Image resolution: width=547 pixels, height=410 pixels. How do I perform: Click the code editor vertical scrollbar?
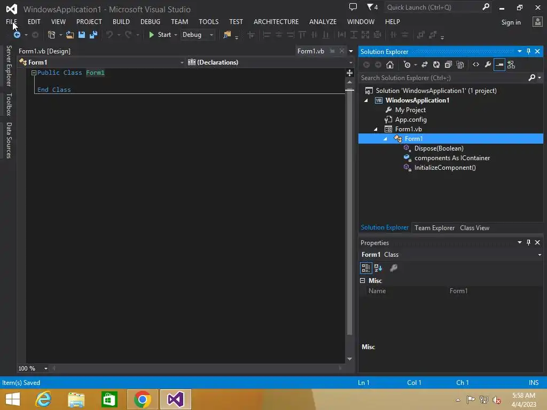pyautogui.click(x=349, y=212)
